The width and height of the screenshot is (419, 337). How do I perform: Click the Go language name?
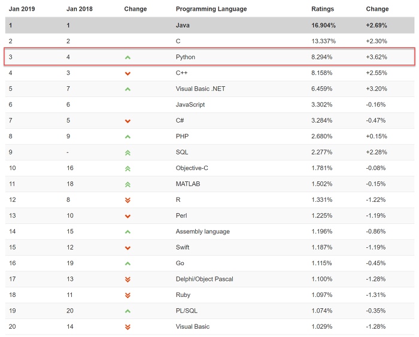(x=180, y=263)
